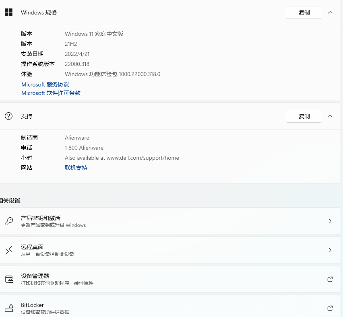Click the 制造商 value Alienware
This screenshot has width=343, height=317.
(x=77, y=138)
